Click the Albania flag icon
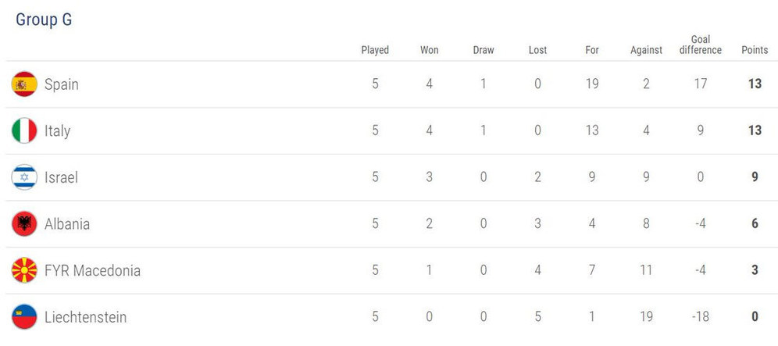 click(24, 224)
